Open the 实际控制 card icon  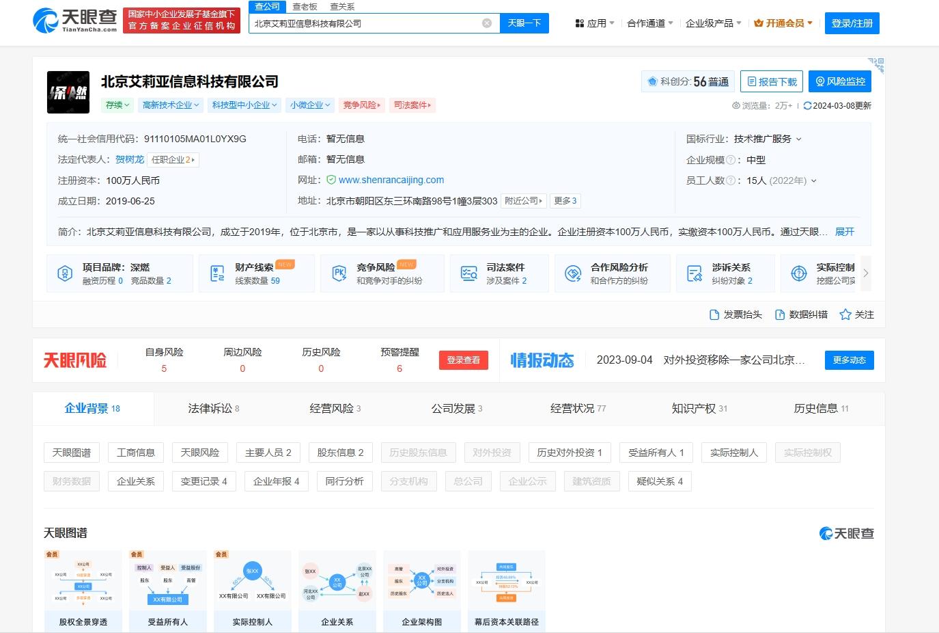(x=798, y=273)
